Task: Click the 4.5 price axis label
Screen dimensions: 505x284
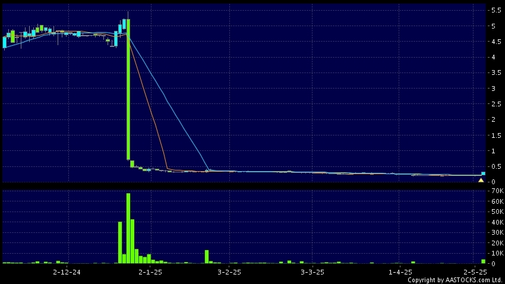Action: point(496,42)
